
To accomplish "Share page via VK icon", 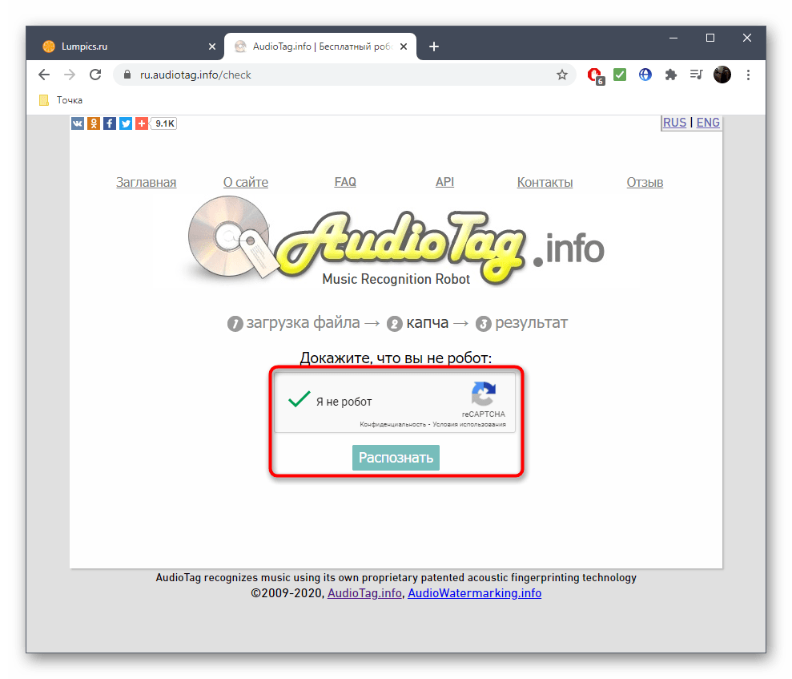I will point(78,123).
